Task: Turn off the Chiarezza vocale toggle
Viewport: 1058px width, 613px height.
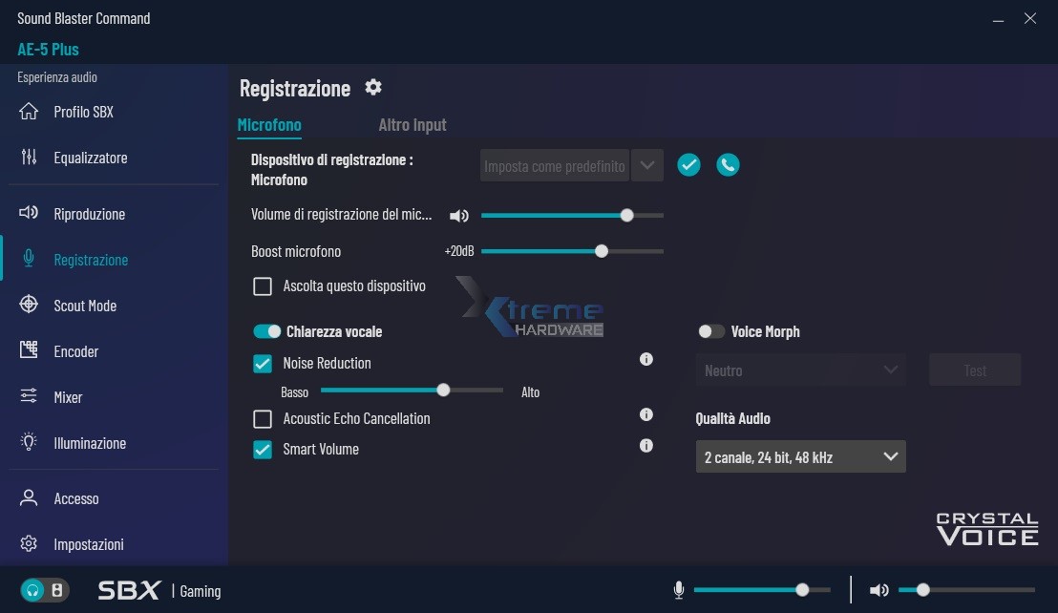Action: click(x=267, y=332)
